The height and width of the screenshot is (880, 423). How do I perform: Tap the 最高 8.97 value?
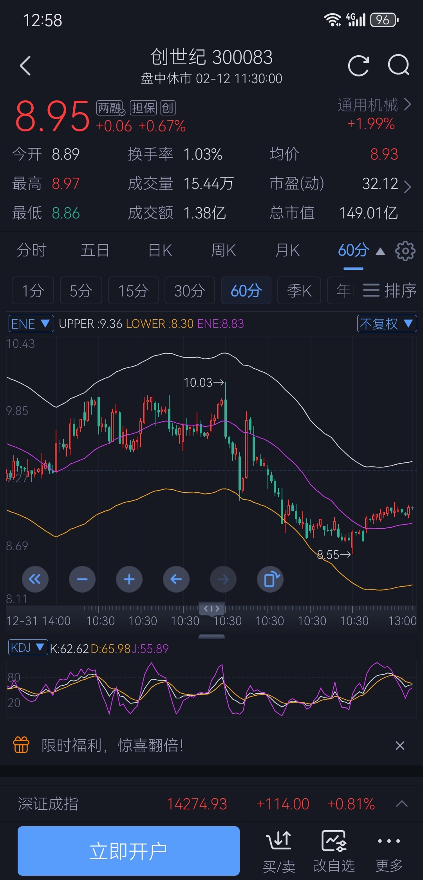(x=65, y=184)
